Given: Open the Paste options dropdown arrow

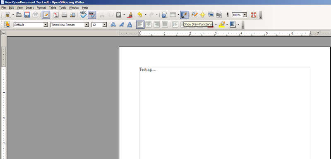Looking at the screenshot, I should 124,15.
